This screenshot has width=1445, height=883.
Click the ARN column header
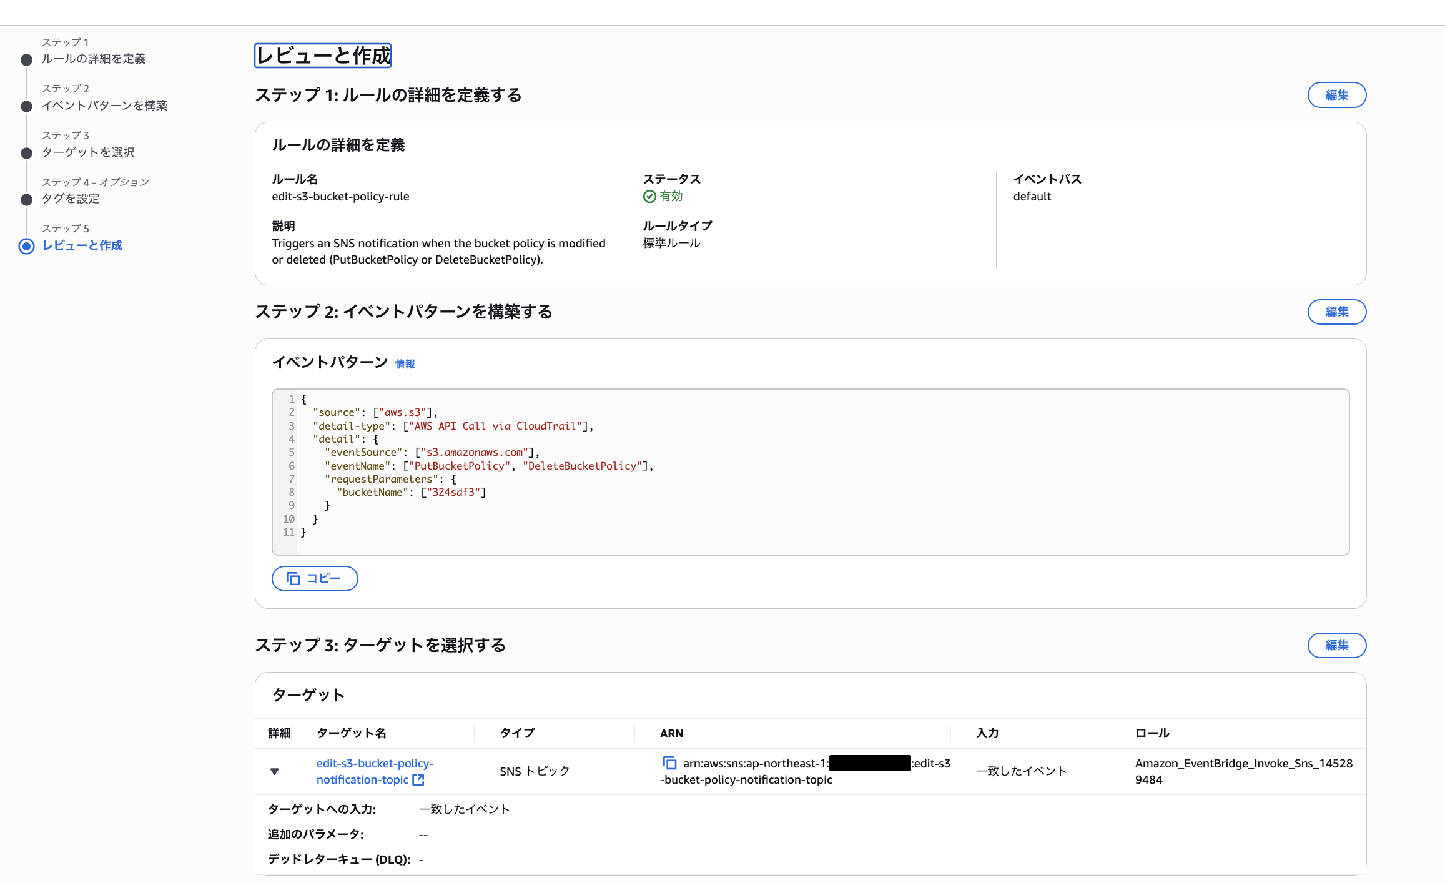point(671,733)
